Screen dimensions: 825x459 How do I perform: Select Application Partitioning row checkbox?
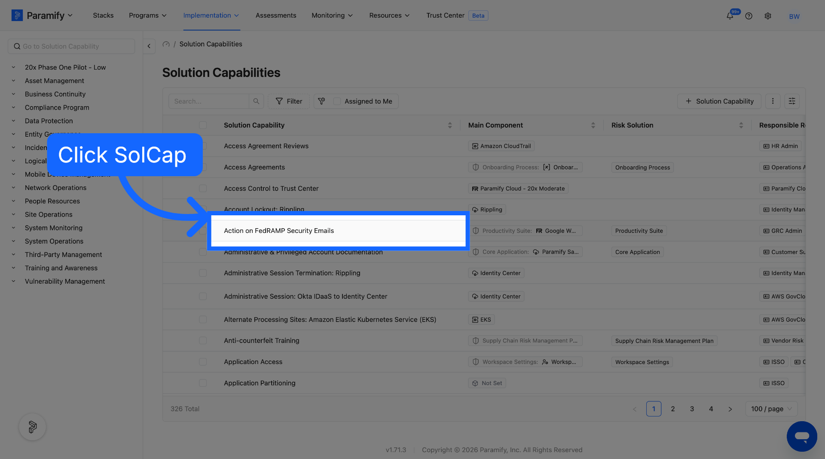click(x=203, y=383)
